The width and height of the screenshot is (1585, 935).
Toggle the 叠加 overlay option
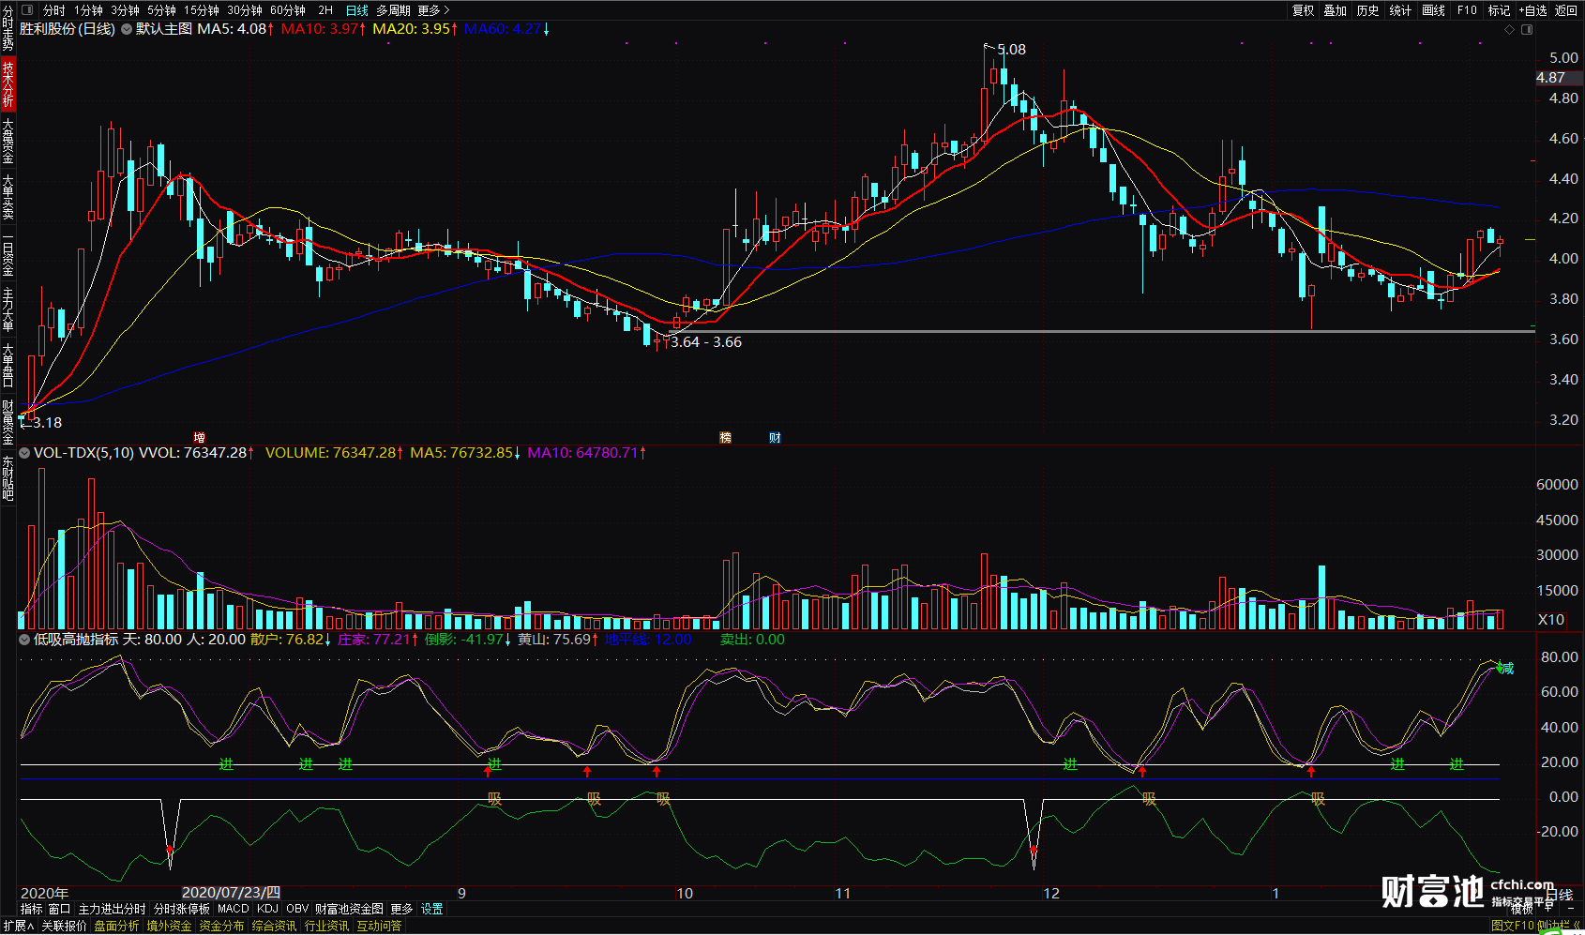[1335, 10]
